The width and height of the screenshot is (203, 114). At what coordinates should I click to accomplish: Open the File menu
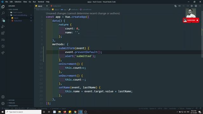click(x=6, y=2)
